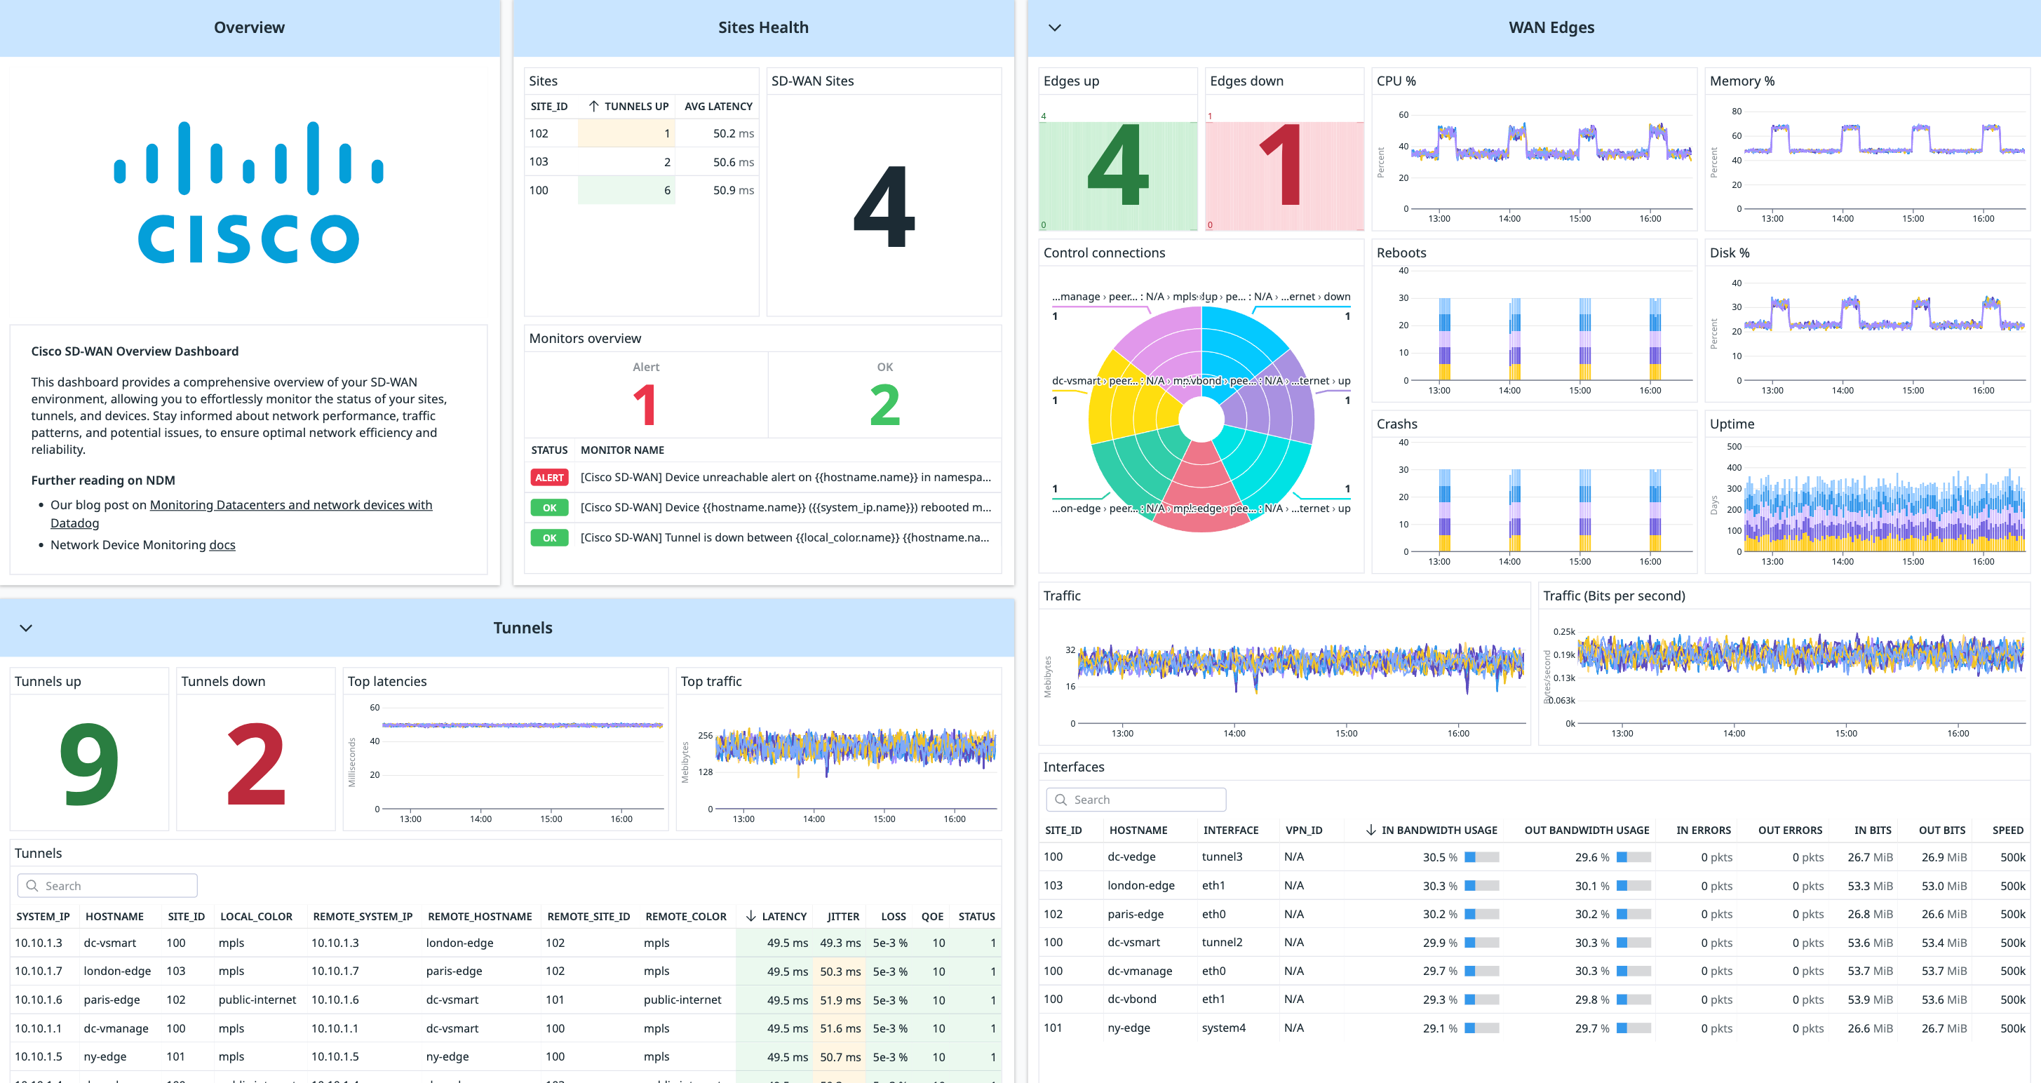2041x1083 pixels.
Task: Click the sort arrow next to IN BANDWIDTH USAGE
Action: [1370, 830]
